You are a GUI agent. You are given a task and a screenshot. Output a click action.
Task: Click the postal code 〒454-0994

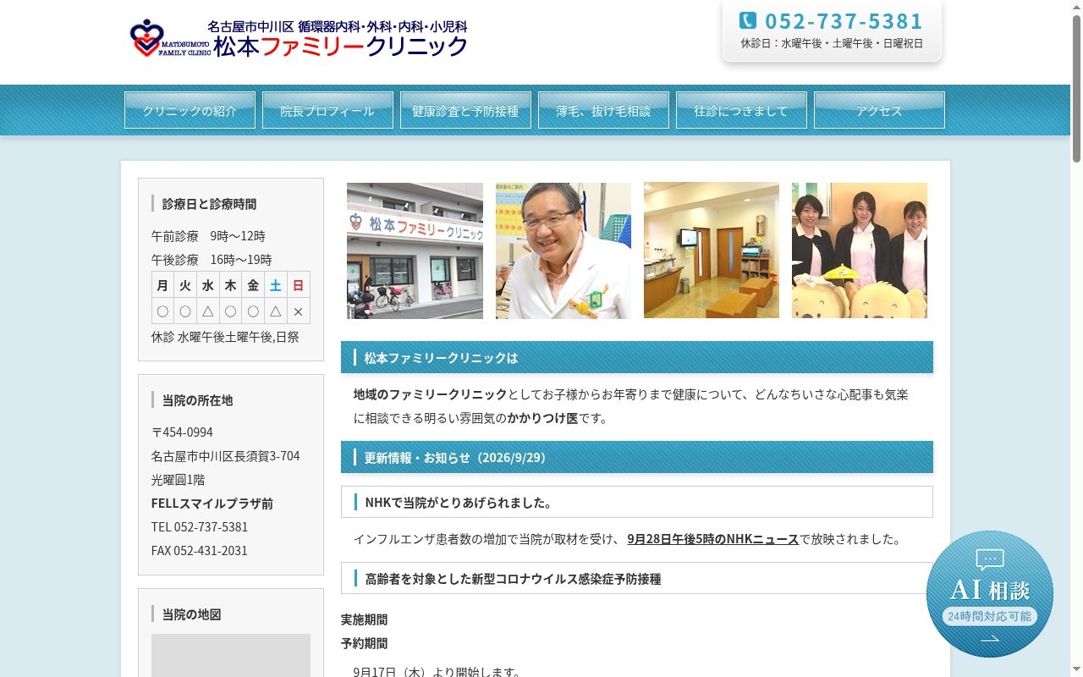click(x=182, y=432)
